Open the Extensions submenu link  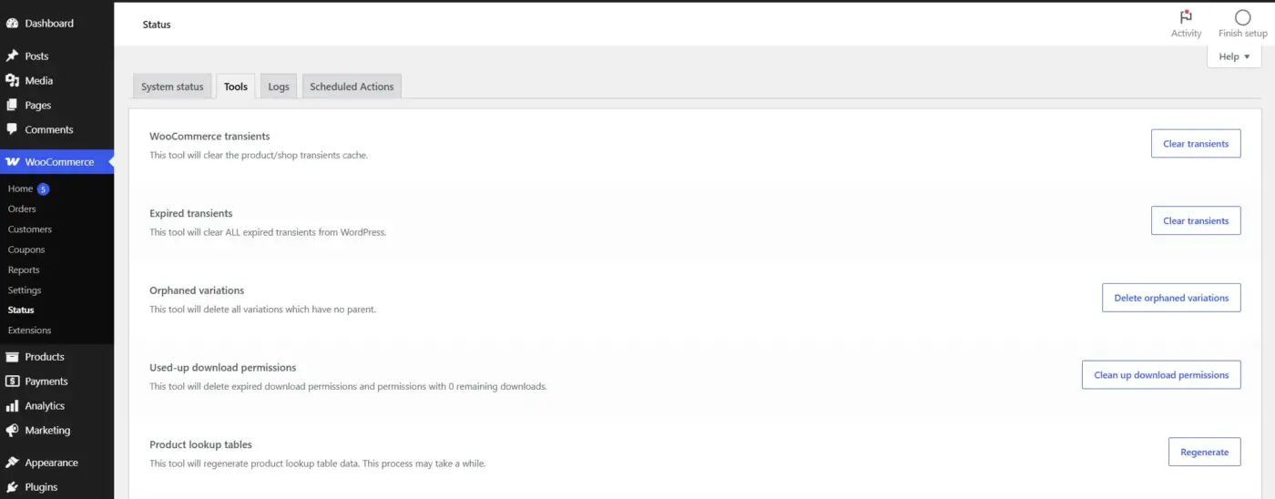point(29,330)
